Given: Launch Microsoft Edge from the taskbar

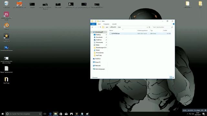Looking at the screenshot, I should 50,114.
